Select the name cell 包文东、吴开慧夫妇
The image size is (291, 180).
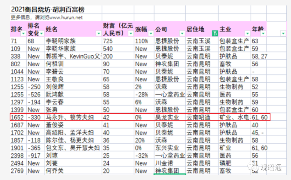pos(73,148)
